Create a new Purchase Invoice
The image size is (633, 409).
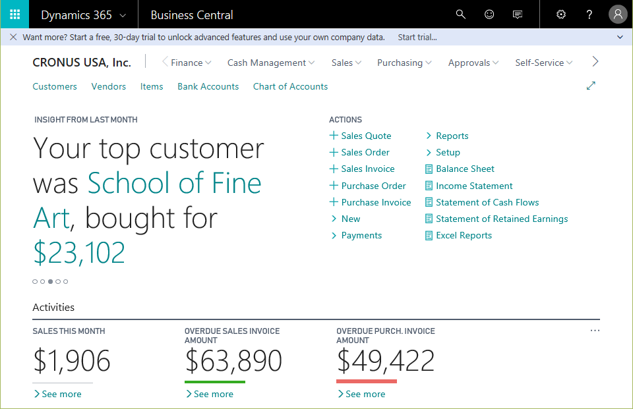pyautogui.click(x=370, y=202)
